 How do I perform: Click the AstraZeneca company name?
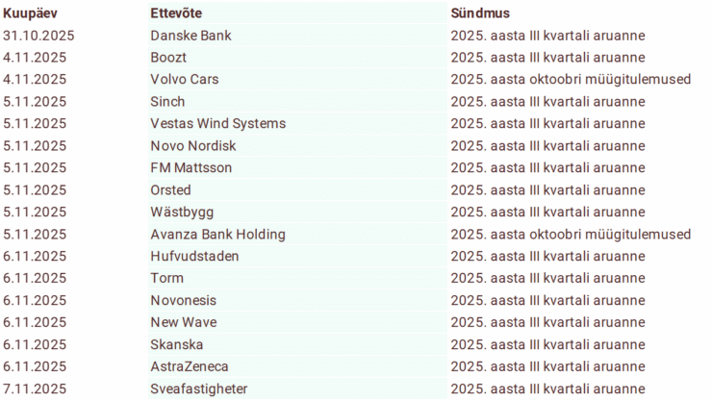(x=190, y=367)
